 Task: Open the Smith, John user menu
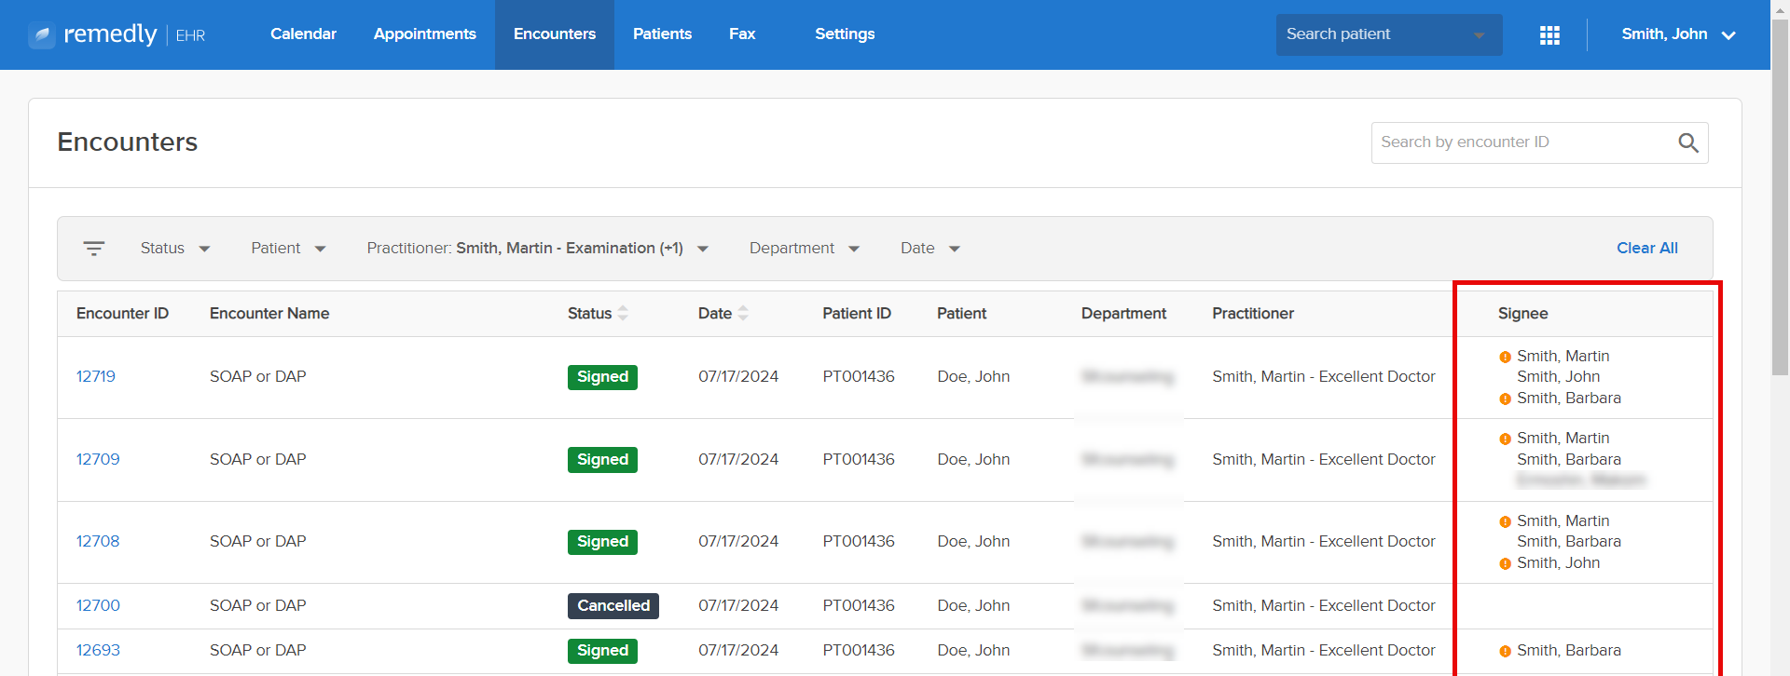pos(1678,34)
